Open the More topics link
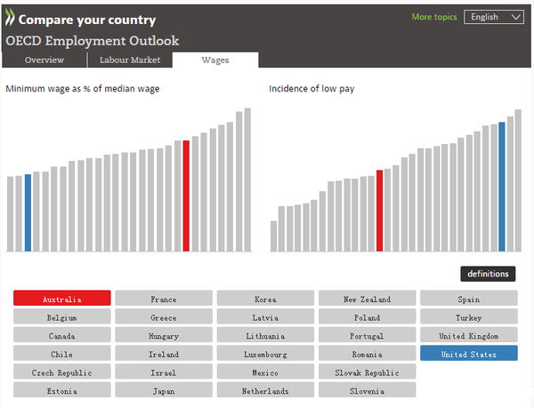The image size is (534, 408). [x=433, y=17]
